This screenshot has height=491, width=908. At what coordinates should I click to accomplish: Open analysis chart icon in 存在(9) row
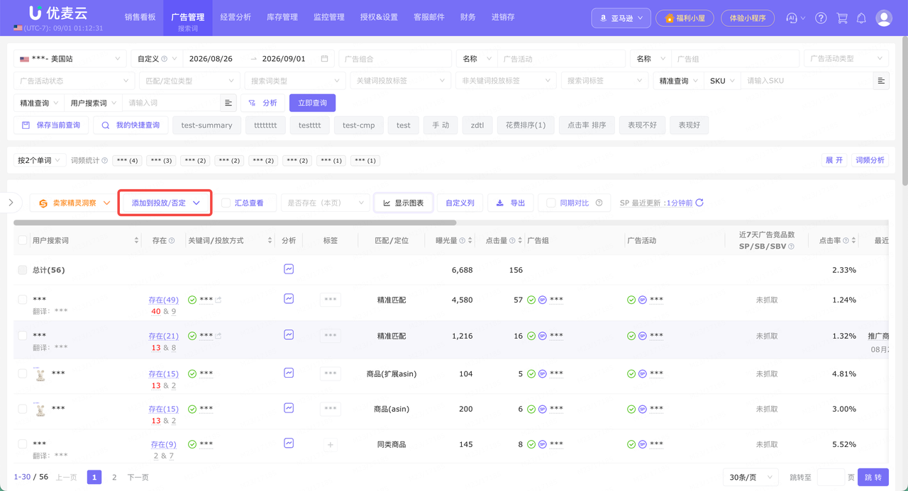[289, 443]
